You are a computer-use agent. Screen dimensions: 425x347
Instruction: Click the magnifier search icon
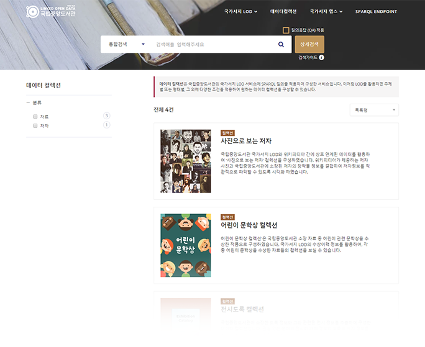(281, 45)
